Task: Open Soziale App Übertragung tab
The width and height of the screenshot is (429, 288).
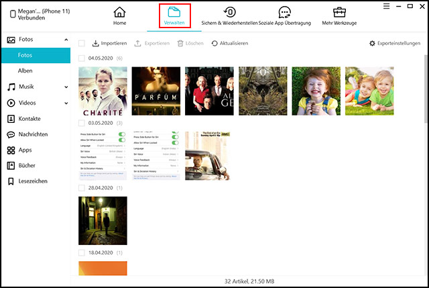Action: pyautogui.click(x=284, y=16)
